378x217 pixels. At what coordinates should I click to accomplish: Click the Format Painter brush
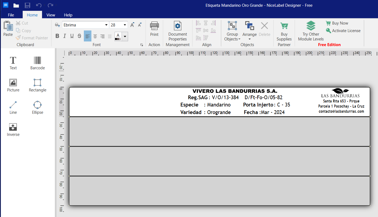pyautogui.click(x=32, y=38)
